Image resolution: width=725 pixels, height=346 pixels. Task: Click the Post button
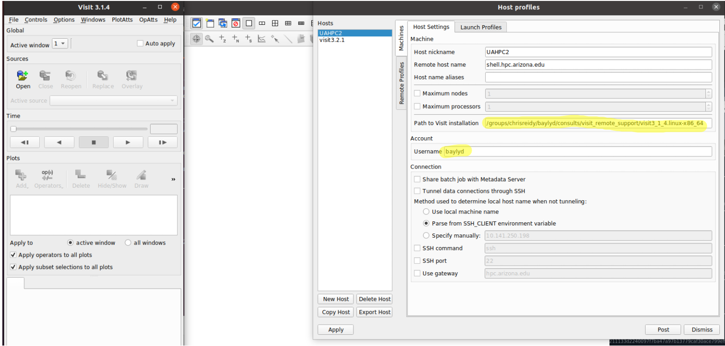tap(663, 329)
